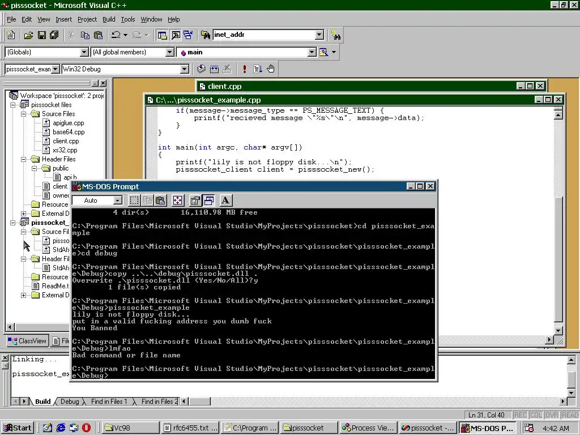580x435 pixels.
Task: Click the Build toolbar icon
Action: pos(214,69)
